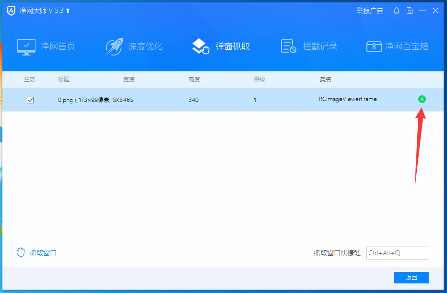
Task: Open the bell notification icon
Action: (x=396, y=10)
